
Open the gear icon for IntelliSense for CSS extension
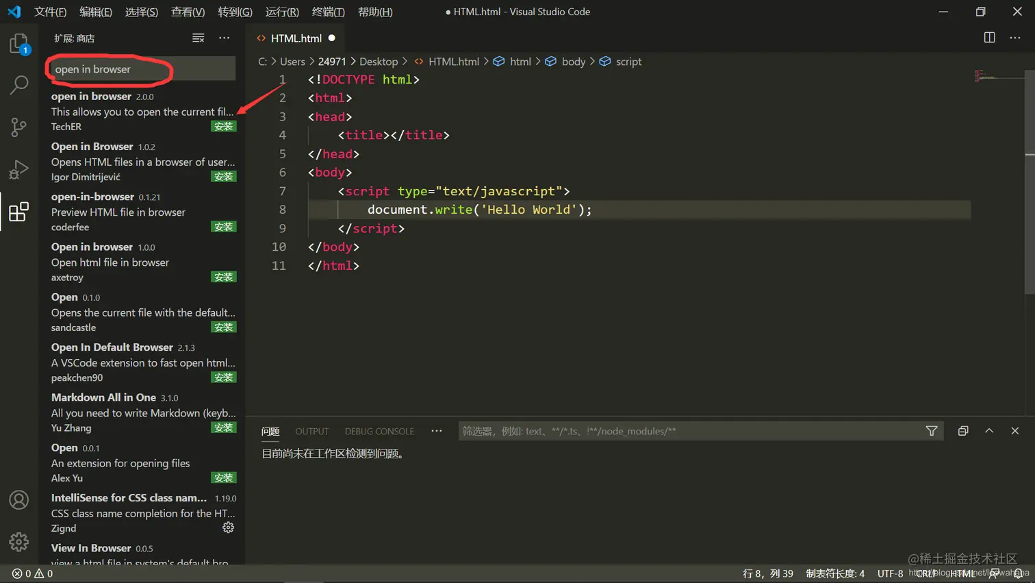pos(229,528)
